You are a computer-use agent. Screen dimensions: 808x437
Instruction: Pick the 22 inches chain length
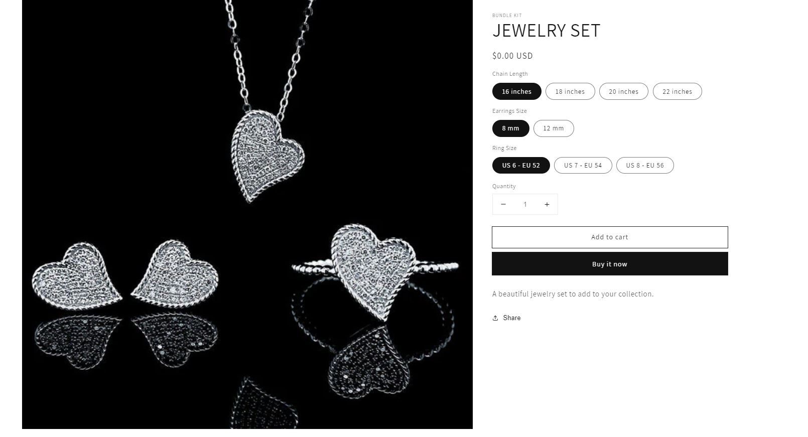click(677, 91)
